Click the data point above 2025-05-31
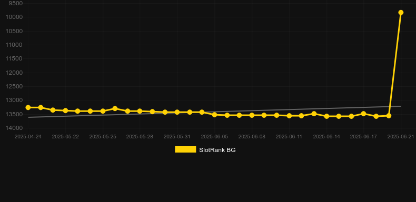The image size is (416, 202). coord(177,112)
